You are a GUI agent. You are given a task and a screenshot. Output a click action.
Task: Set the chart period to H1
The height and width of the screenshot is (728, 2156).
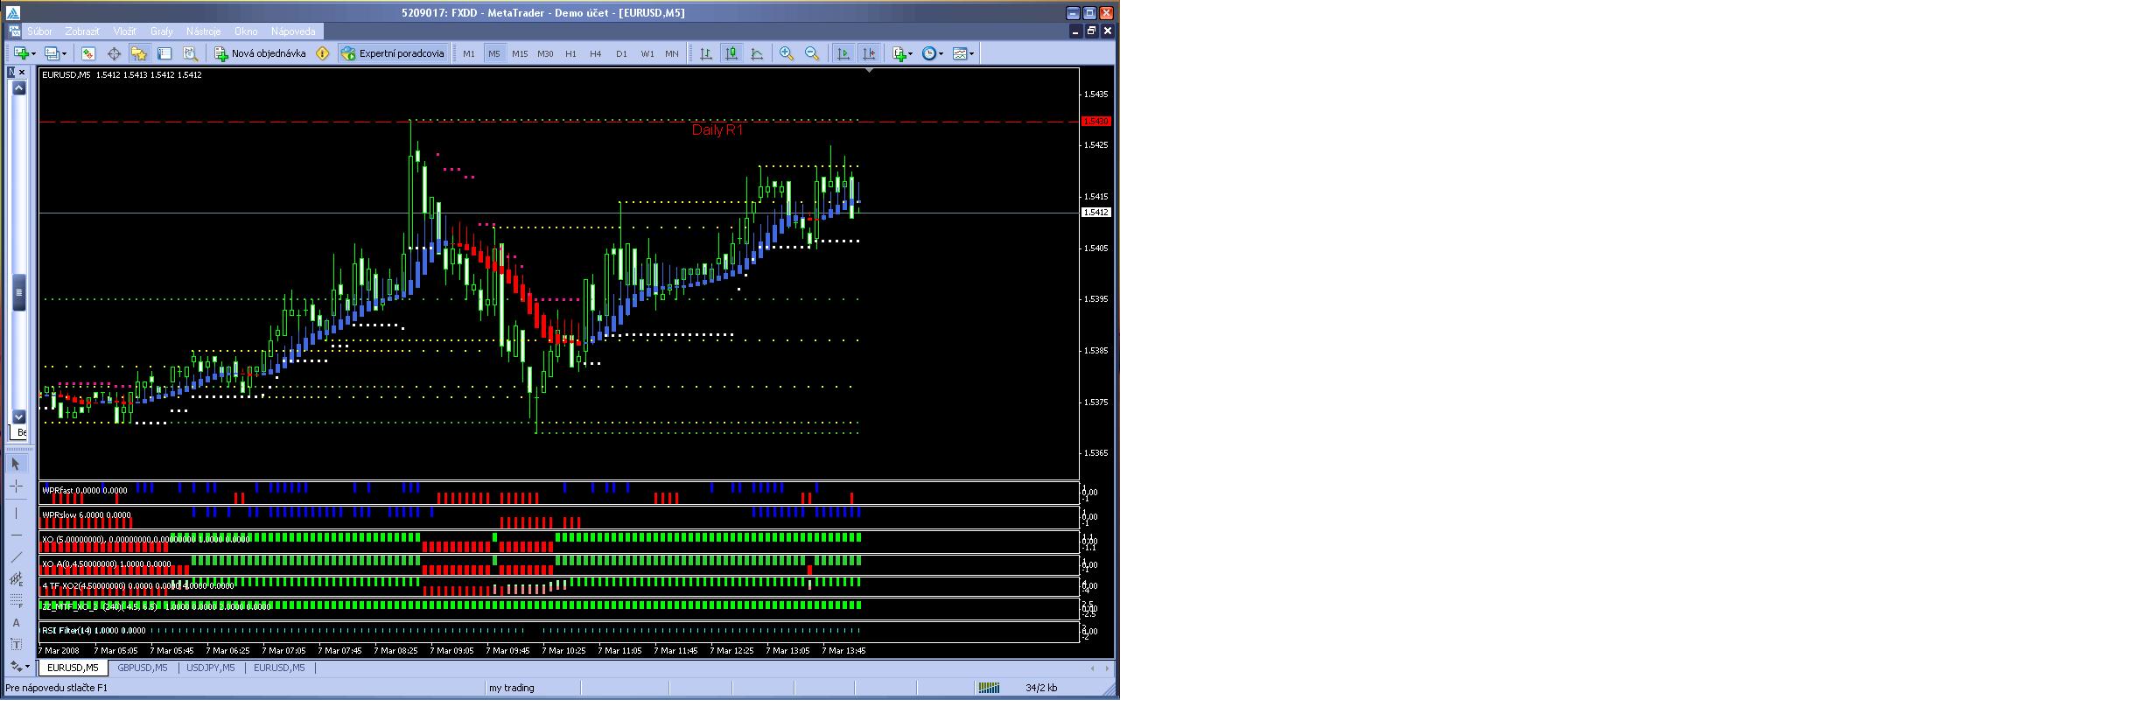(570, 53)
